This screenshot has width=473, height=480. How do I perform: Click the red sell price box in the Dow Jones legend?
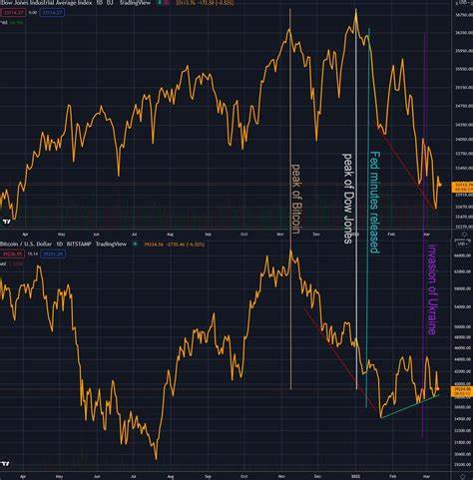[13, 13]
